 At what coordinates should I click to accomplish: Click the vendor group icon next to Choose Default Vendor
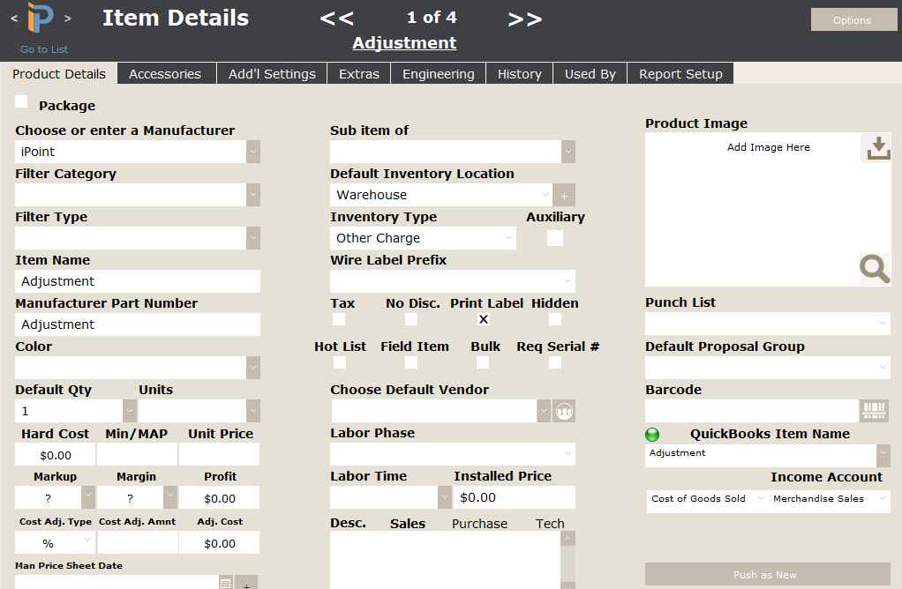coord(564,410)
